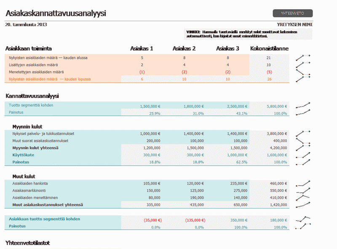This screenshot has width=337, height=249.
Task: Select Asiakas 1 revenue 1,500,000 € cell
Action: coord(150,106)
